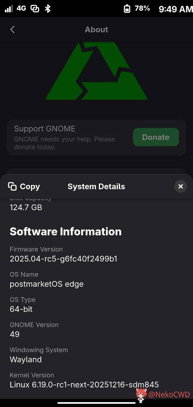Select the GNOME Version value 49
The width and height of the screenshot is (193, 407).
tap(15, 334)
